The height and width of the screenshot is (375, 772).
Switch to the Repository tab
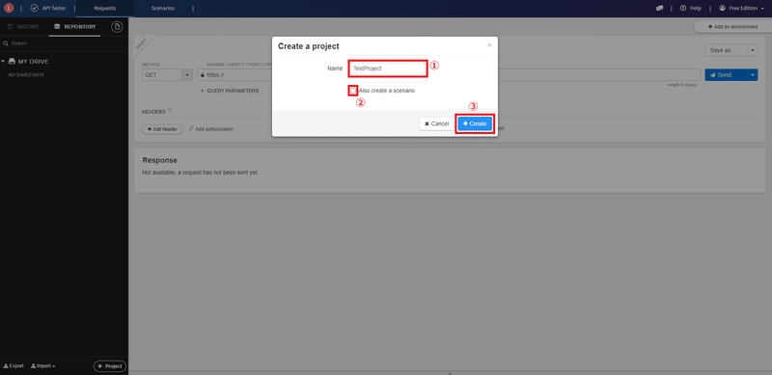(x=75, y=27)
